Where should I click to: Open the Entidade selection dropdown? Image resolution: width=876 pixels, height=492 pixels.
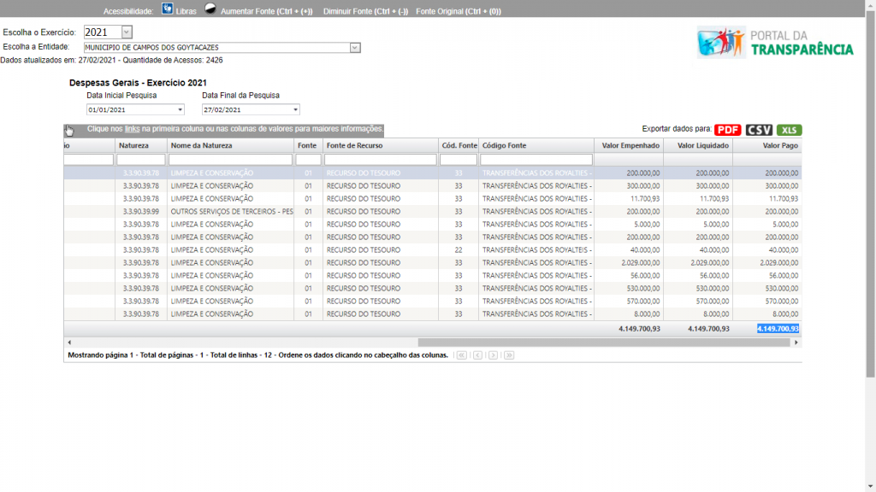355,48
